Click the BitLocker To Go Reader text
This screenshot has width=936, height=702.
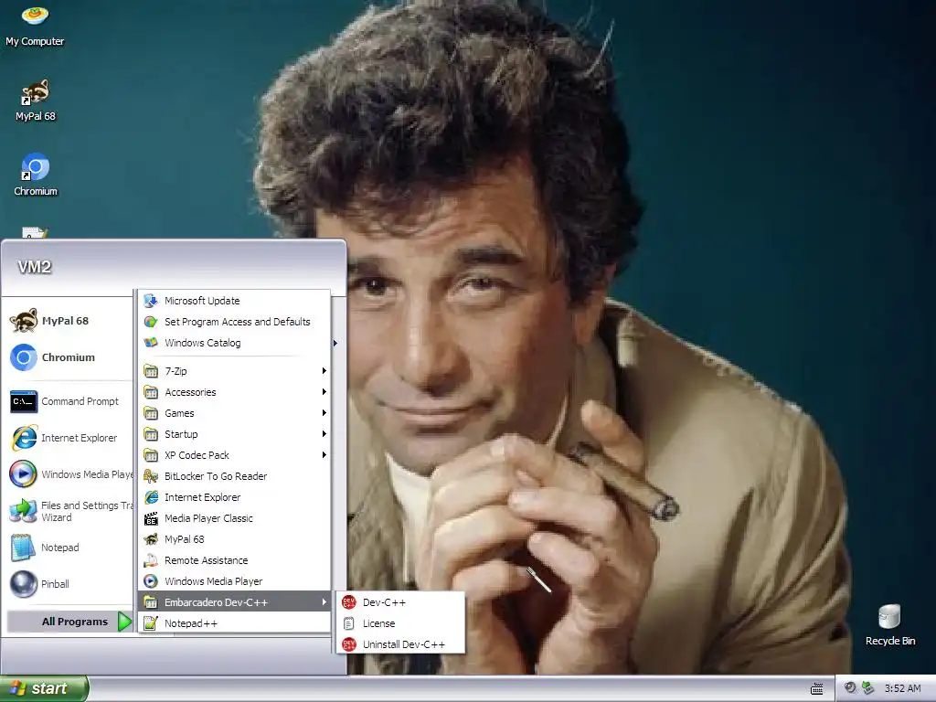tap(216, 475)
